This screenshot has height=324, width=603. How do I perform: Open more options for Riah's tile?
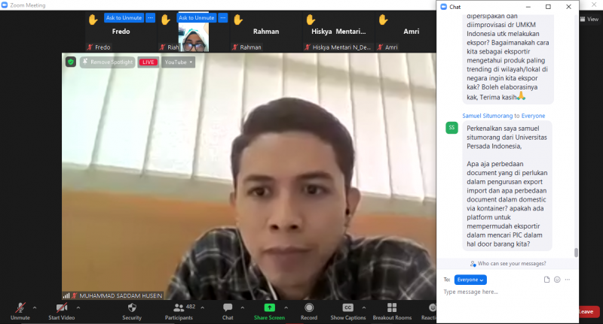tap(223, 17)
